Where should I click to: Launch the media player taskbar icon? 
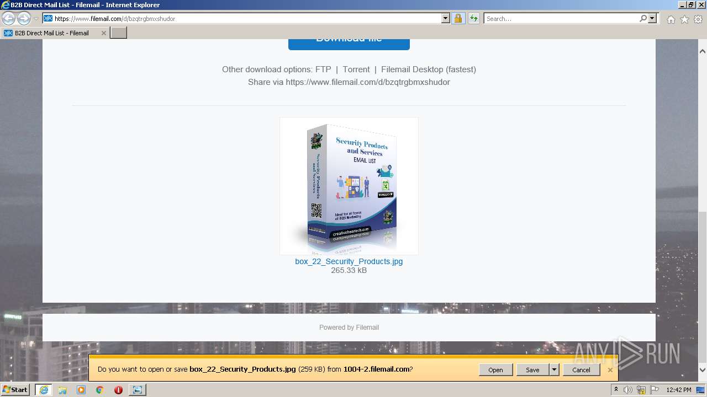click(81, 390)
